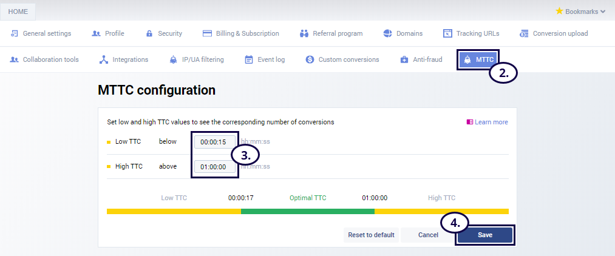Open the Event log section

coord(264,59)
